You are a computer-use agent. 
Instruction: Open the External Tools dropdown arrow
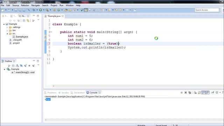pyautogui.click(x=50, y=10)
